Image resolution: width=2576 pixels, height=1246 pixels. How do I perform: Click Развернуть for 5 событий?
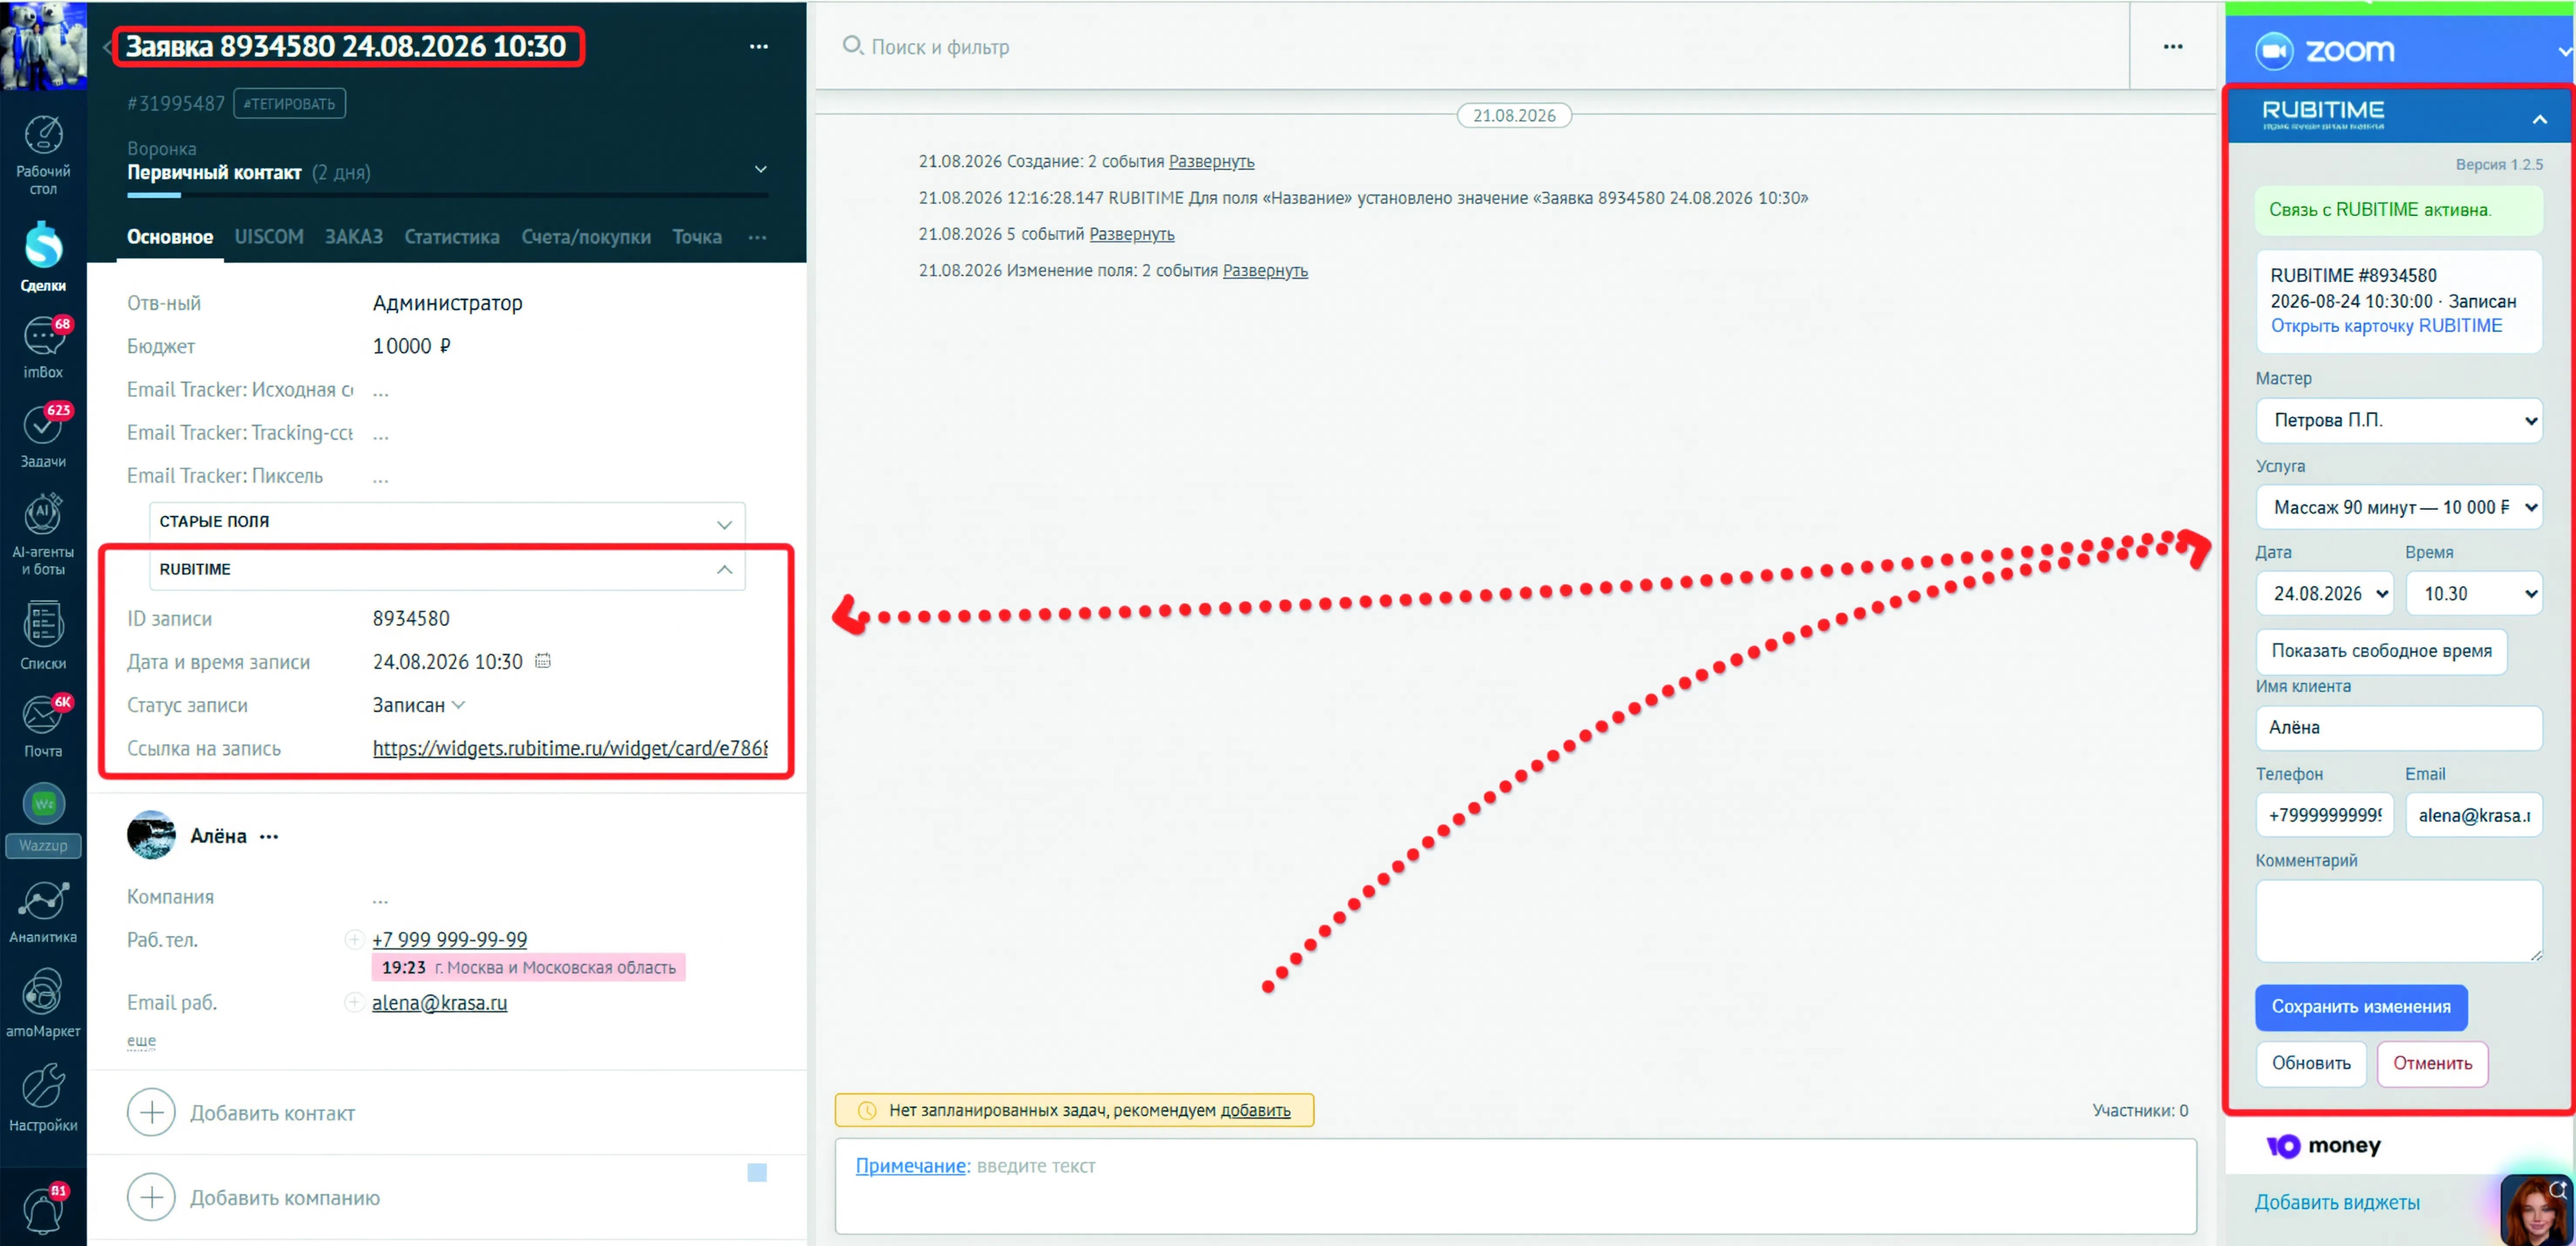(x=1131, y=234)
